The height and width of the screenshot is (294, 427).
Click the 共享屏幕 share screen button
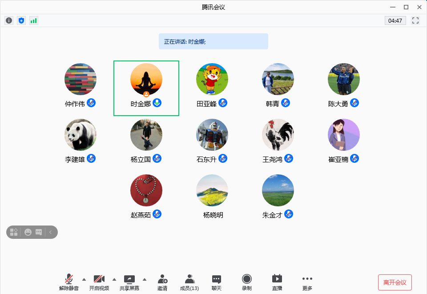(x=129, y=282)
